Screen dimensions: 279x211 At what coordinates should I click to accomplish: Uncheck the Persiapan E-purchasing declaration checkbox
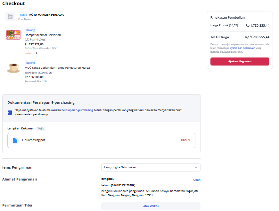[10, 112]
